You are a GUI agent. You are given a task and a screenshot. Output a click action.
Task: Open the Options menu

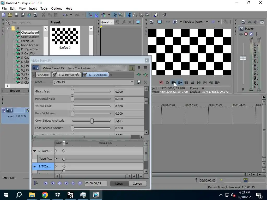(57, 9)
